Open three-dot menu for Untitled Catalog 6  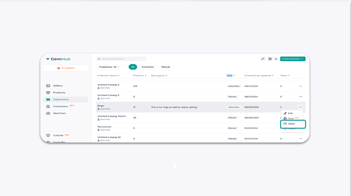300,86
